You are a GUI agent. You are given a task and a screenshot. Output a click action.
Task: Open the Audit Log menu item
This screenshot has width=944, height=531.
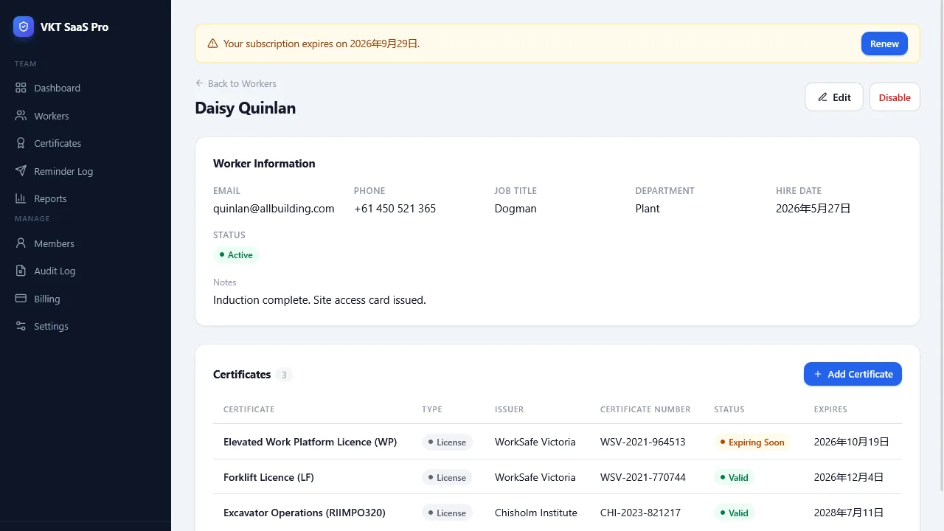coord(86,271)
